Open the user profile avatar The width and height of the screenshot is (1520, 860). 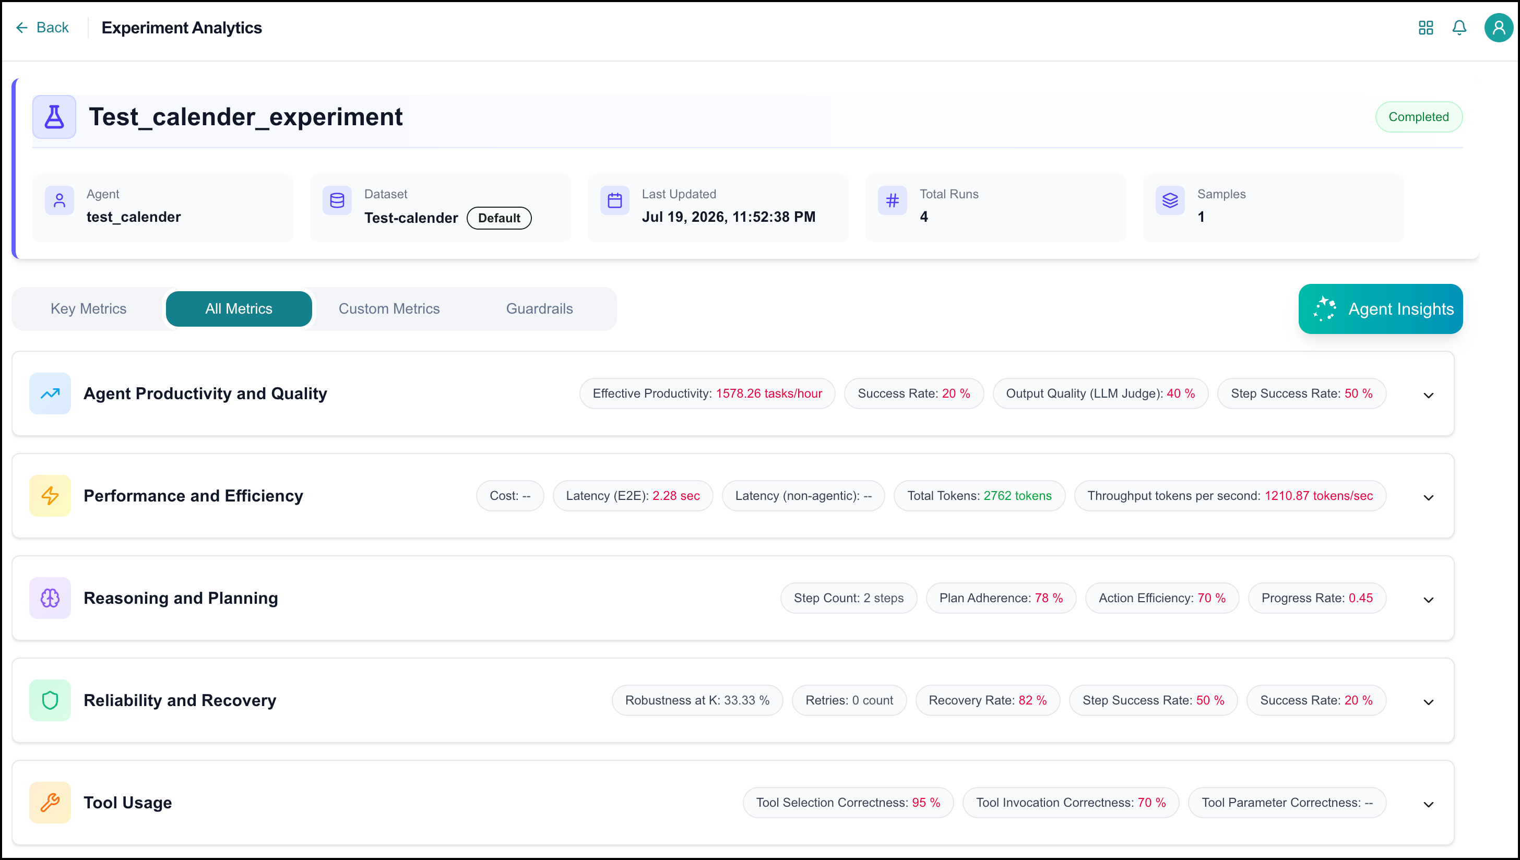coord(1499,28)
